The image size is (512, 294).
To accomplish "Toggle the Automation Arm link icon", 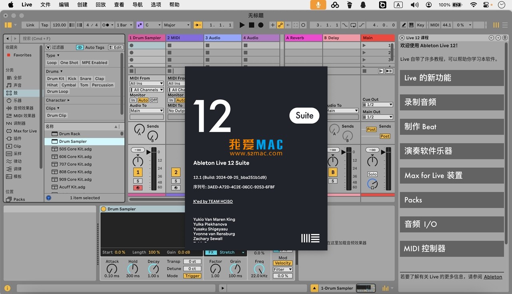I will (280, 25).
